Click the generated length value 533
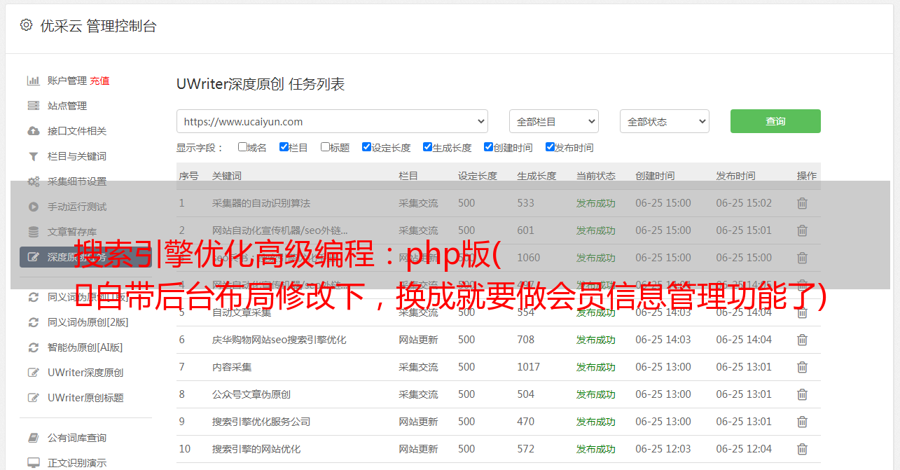Image resolution: width=900 pixels, height=470 pixels. tap(525, 203)
